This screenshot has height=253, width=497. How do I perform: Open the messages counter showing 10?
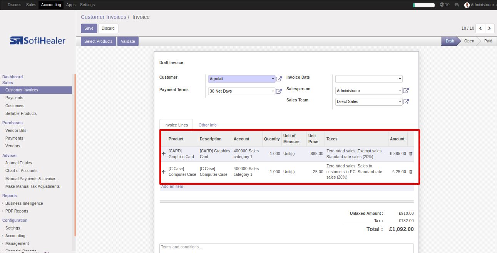(x=445, y=5)
